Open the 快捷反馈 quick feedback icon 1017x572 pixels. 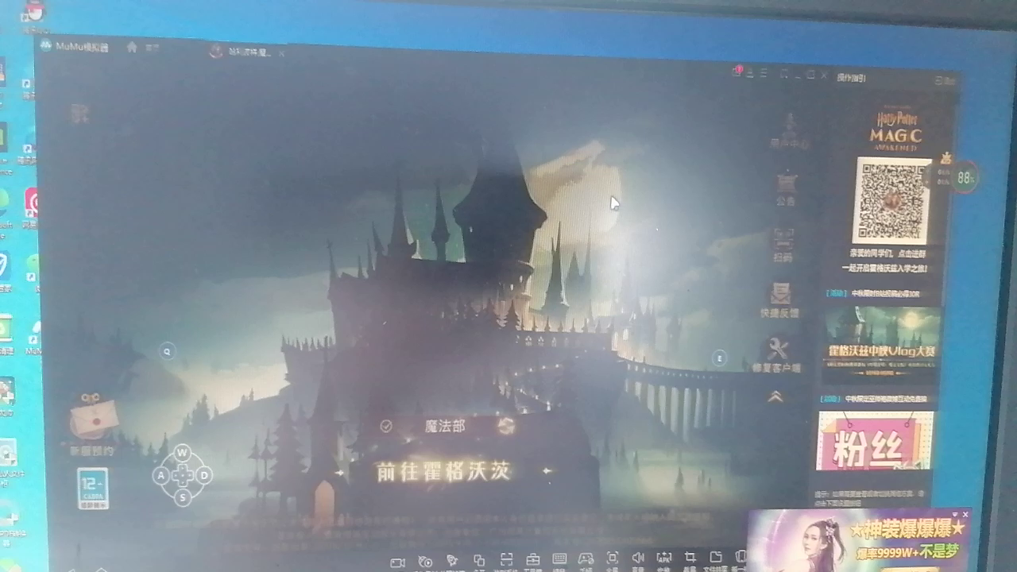780,298
